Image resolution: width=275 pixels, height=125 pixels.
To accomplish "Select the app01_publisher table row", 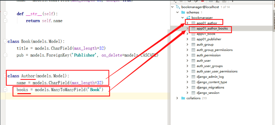I will click(221, 39).
